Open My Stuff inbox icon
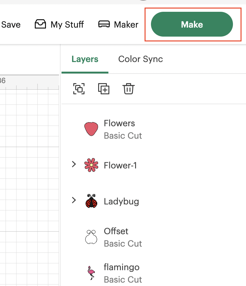The image size is (246, 286). pyautogui.click(x=40, y=24)
